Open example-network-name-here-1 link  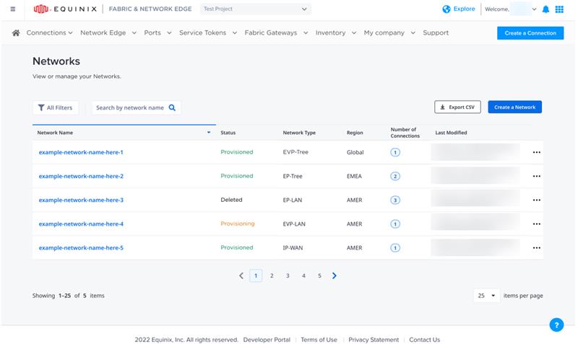point(81,152)
